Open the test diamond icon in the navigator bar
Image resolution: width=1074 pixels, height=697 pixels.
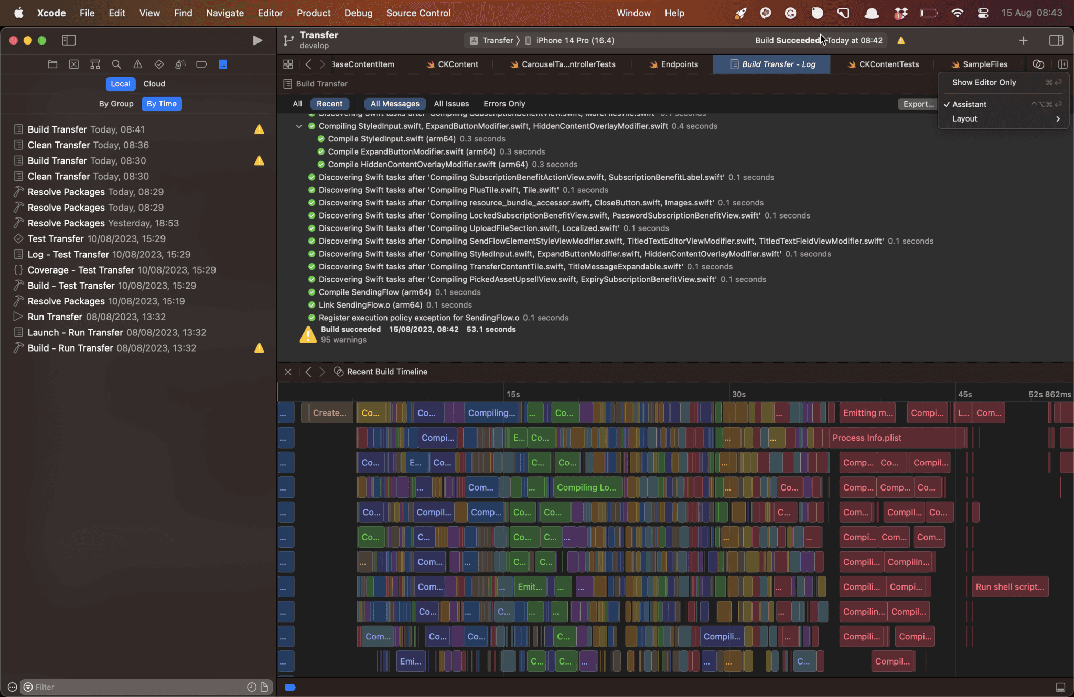click(x=159, y=64)
